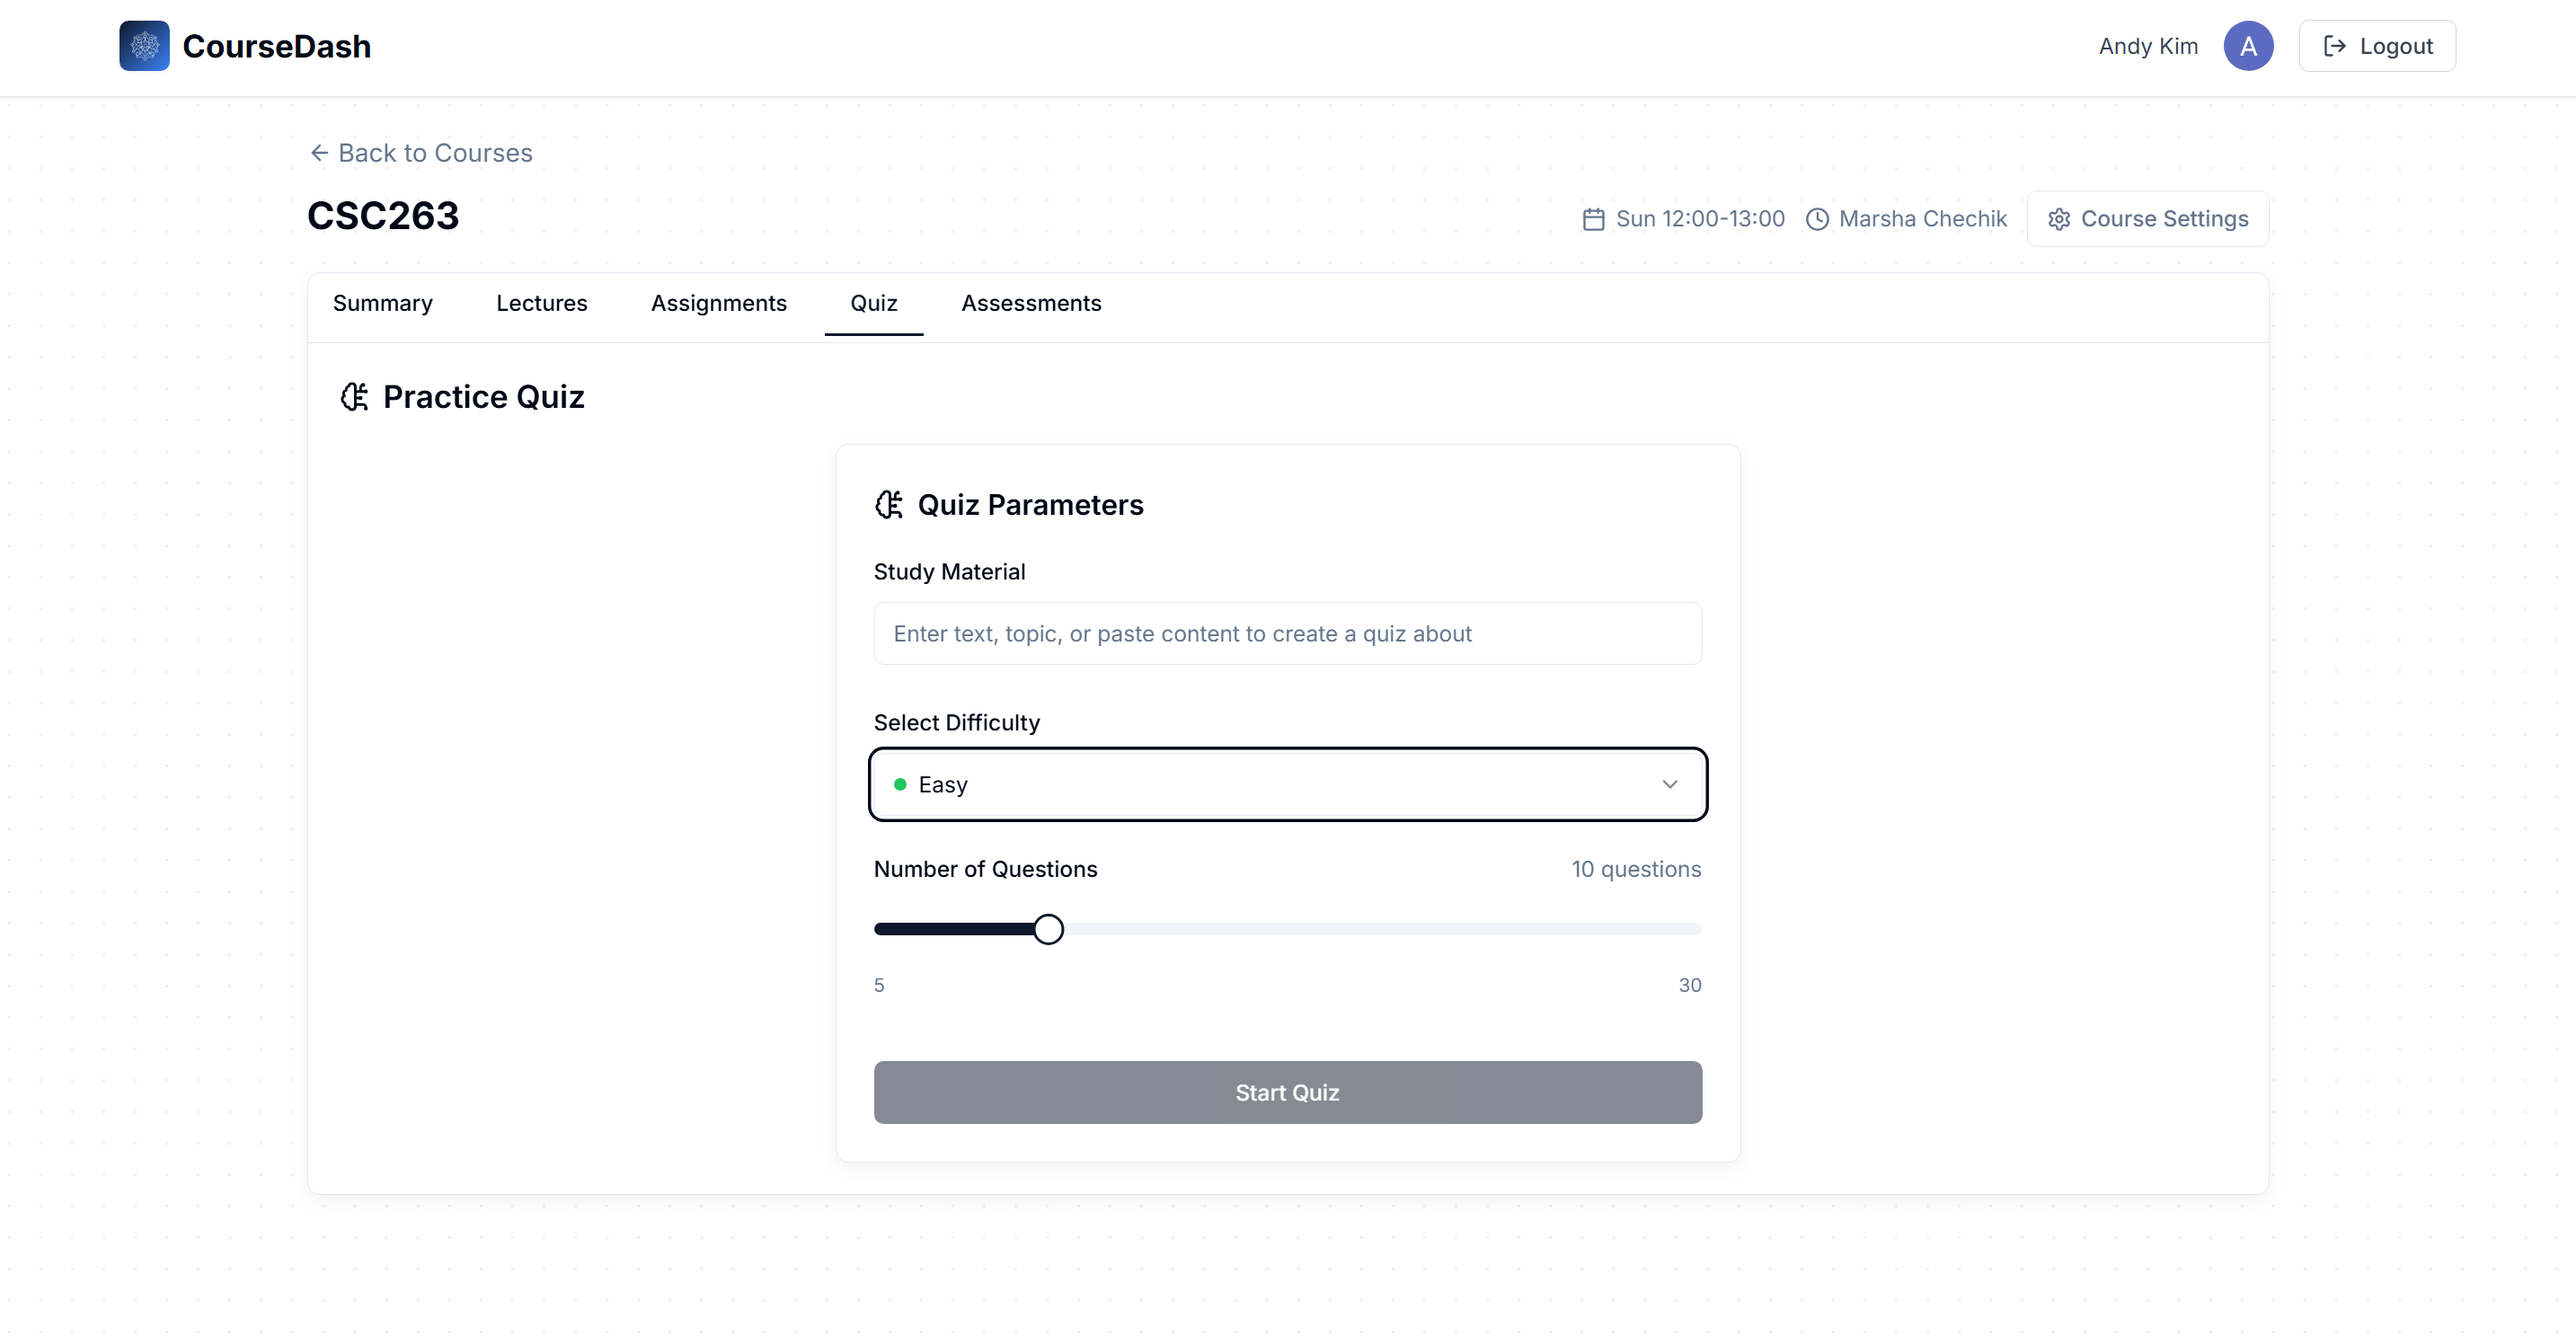Image resolution: width=2576 pixels, height=1336 pixels.
Task: Select the Assessments tab
Action: (x=1030, y=303)
